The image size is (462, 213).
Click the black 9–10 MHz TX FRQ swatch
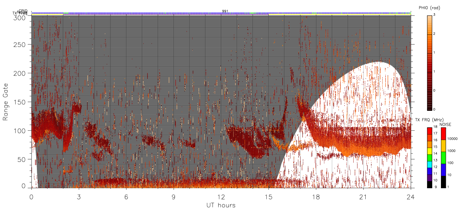[x=430, y=184]
